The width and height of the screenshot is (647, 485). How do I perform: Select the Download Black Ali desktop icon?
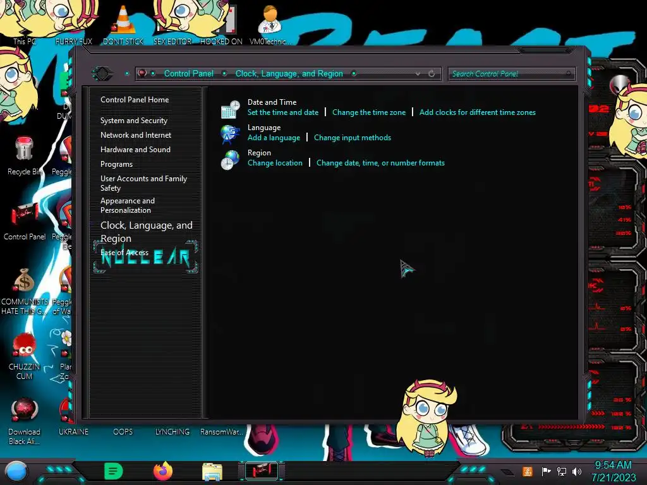tap(25, 421)
